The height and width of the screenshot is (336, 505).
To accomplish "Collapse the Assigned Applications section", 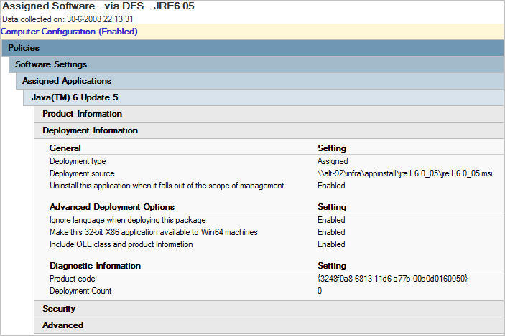I will point(259,81).
